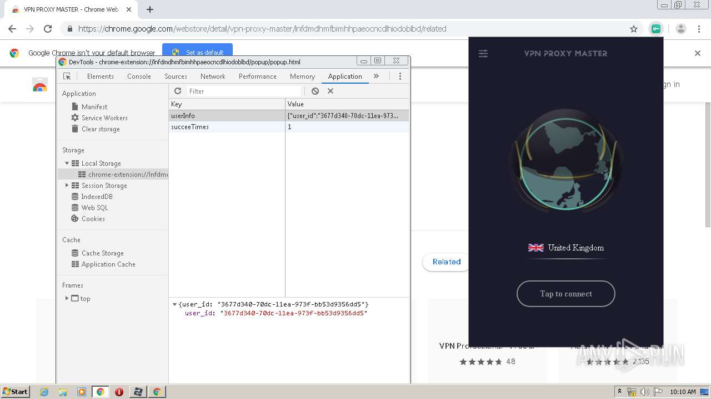Viewport: 711px width, 399px height.
Task: Open the File Explorer taskbar icon
Action: point(63,392)
